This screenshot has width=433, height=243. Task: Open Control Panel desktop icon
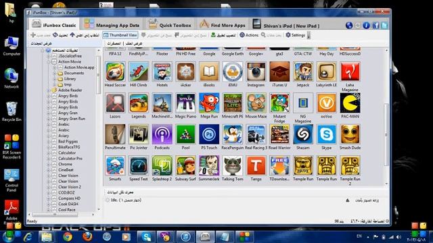(x=12, y=180)
